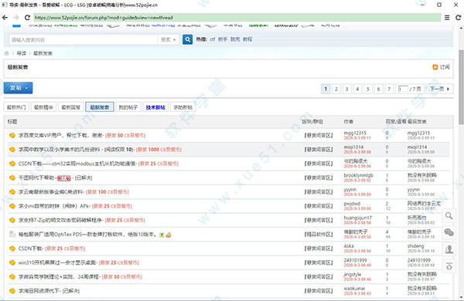Image resolution: width=464 pixels, height=301 pixels.
Task: Click the back-to-top floating icon
Action: tap(449, 266)
